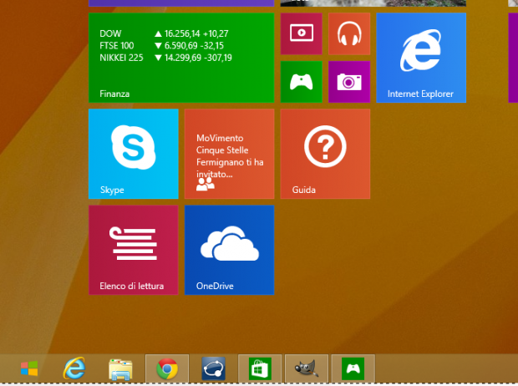This screenshot has height=386, width=518.
Task: Open File Explorer from the taskbar
Action: point(121,368)
